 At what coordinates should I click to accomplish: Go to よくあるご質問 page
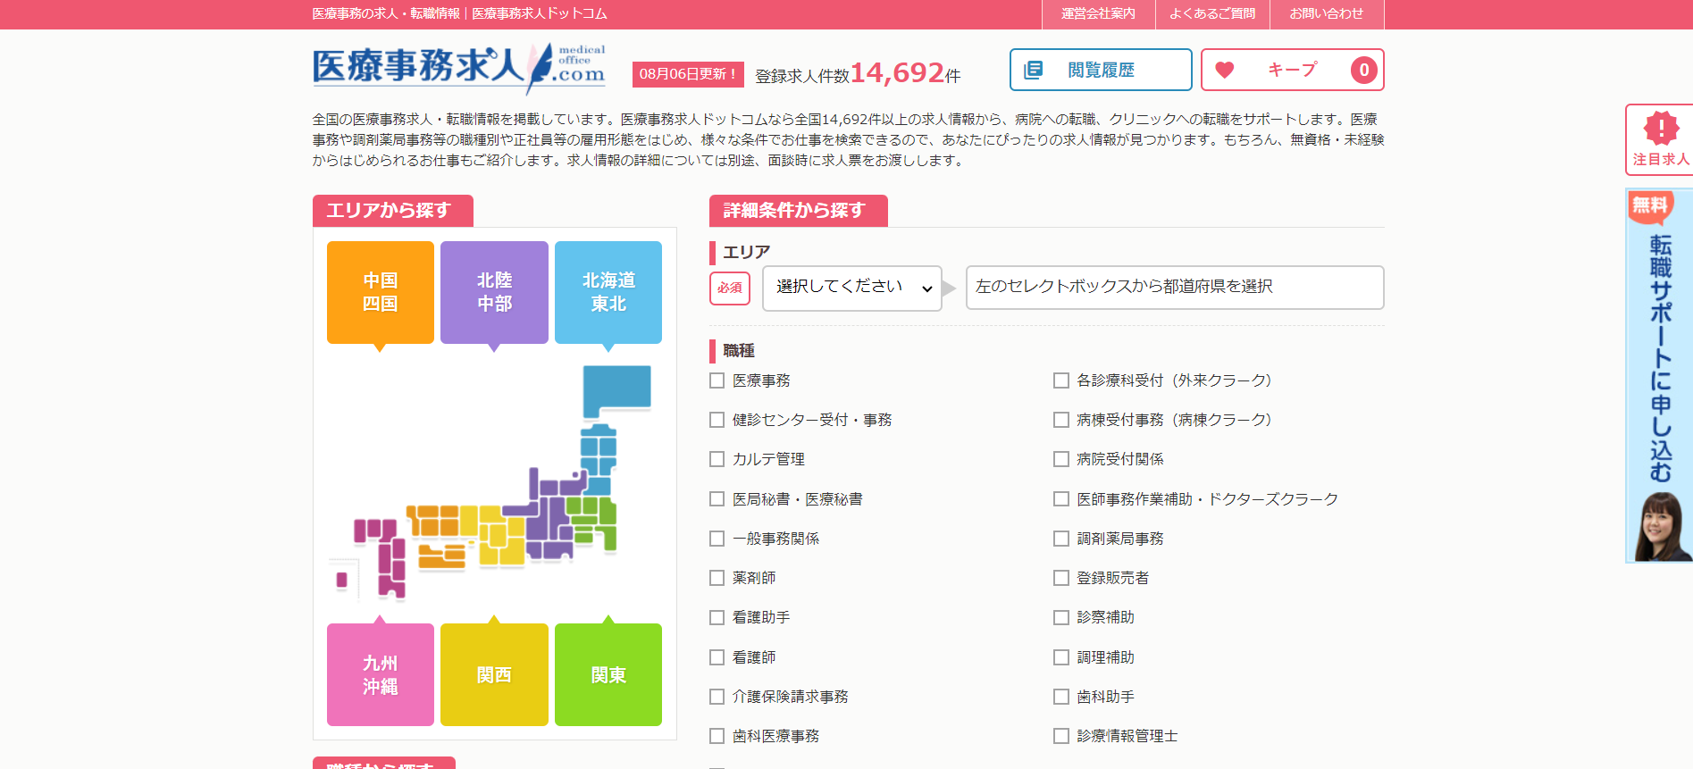click(x=1212, y=14)
